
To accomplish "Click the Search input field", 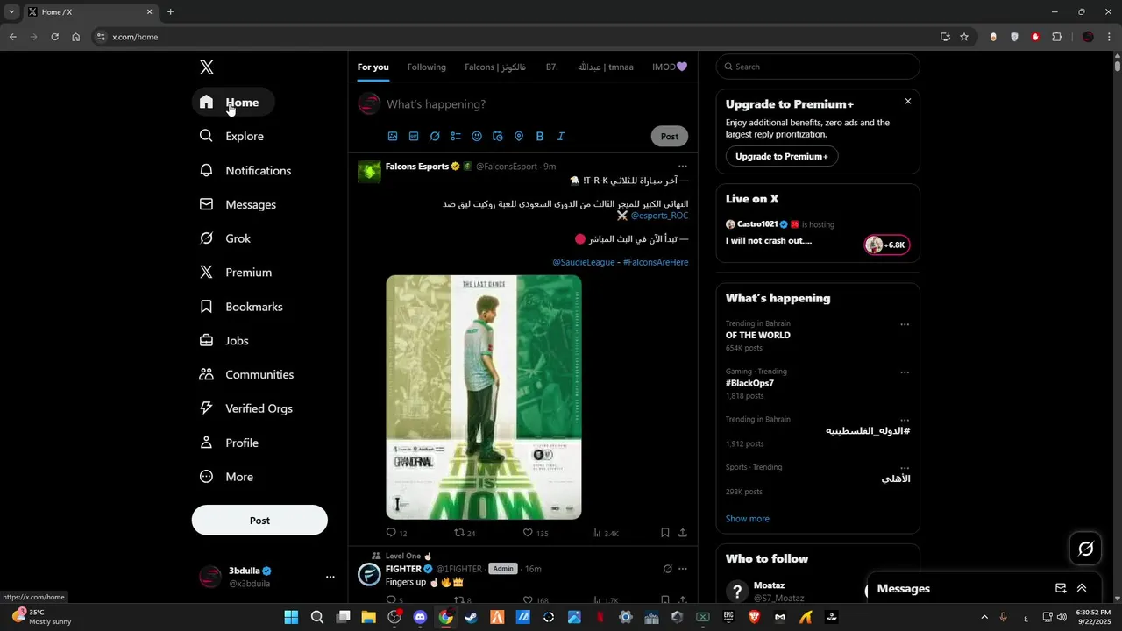I will coord(818,67).
